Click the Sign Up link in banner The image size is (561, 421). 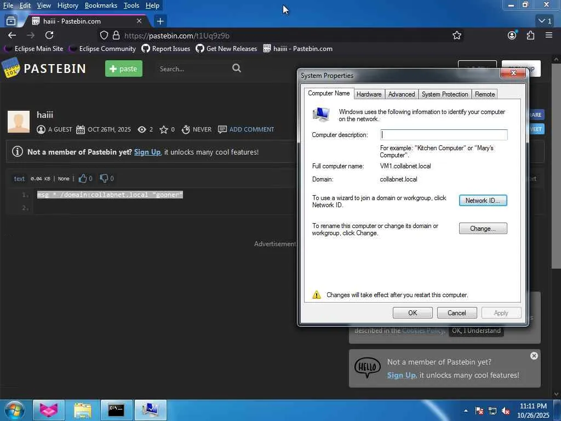click(x=147, y=152)
